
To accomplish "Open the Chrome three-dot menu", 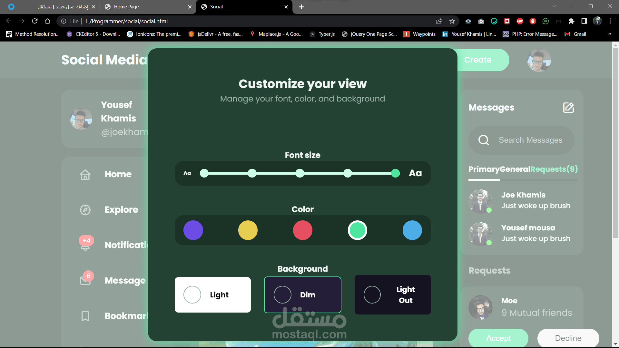I will (x=610, y=21).
